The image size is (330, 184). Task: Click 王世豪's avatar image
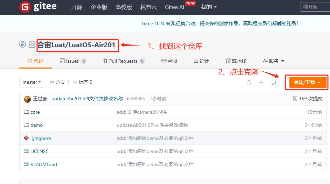(28, 99)
